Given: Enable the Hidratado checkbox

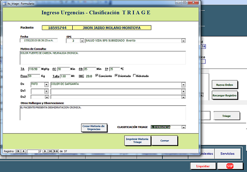Looking at the screenshot, I should (134, 76).
